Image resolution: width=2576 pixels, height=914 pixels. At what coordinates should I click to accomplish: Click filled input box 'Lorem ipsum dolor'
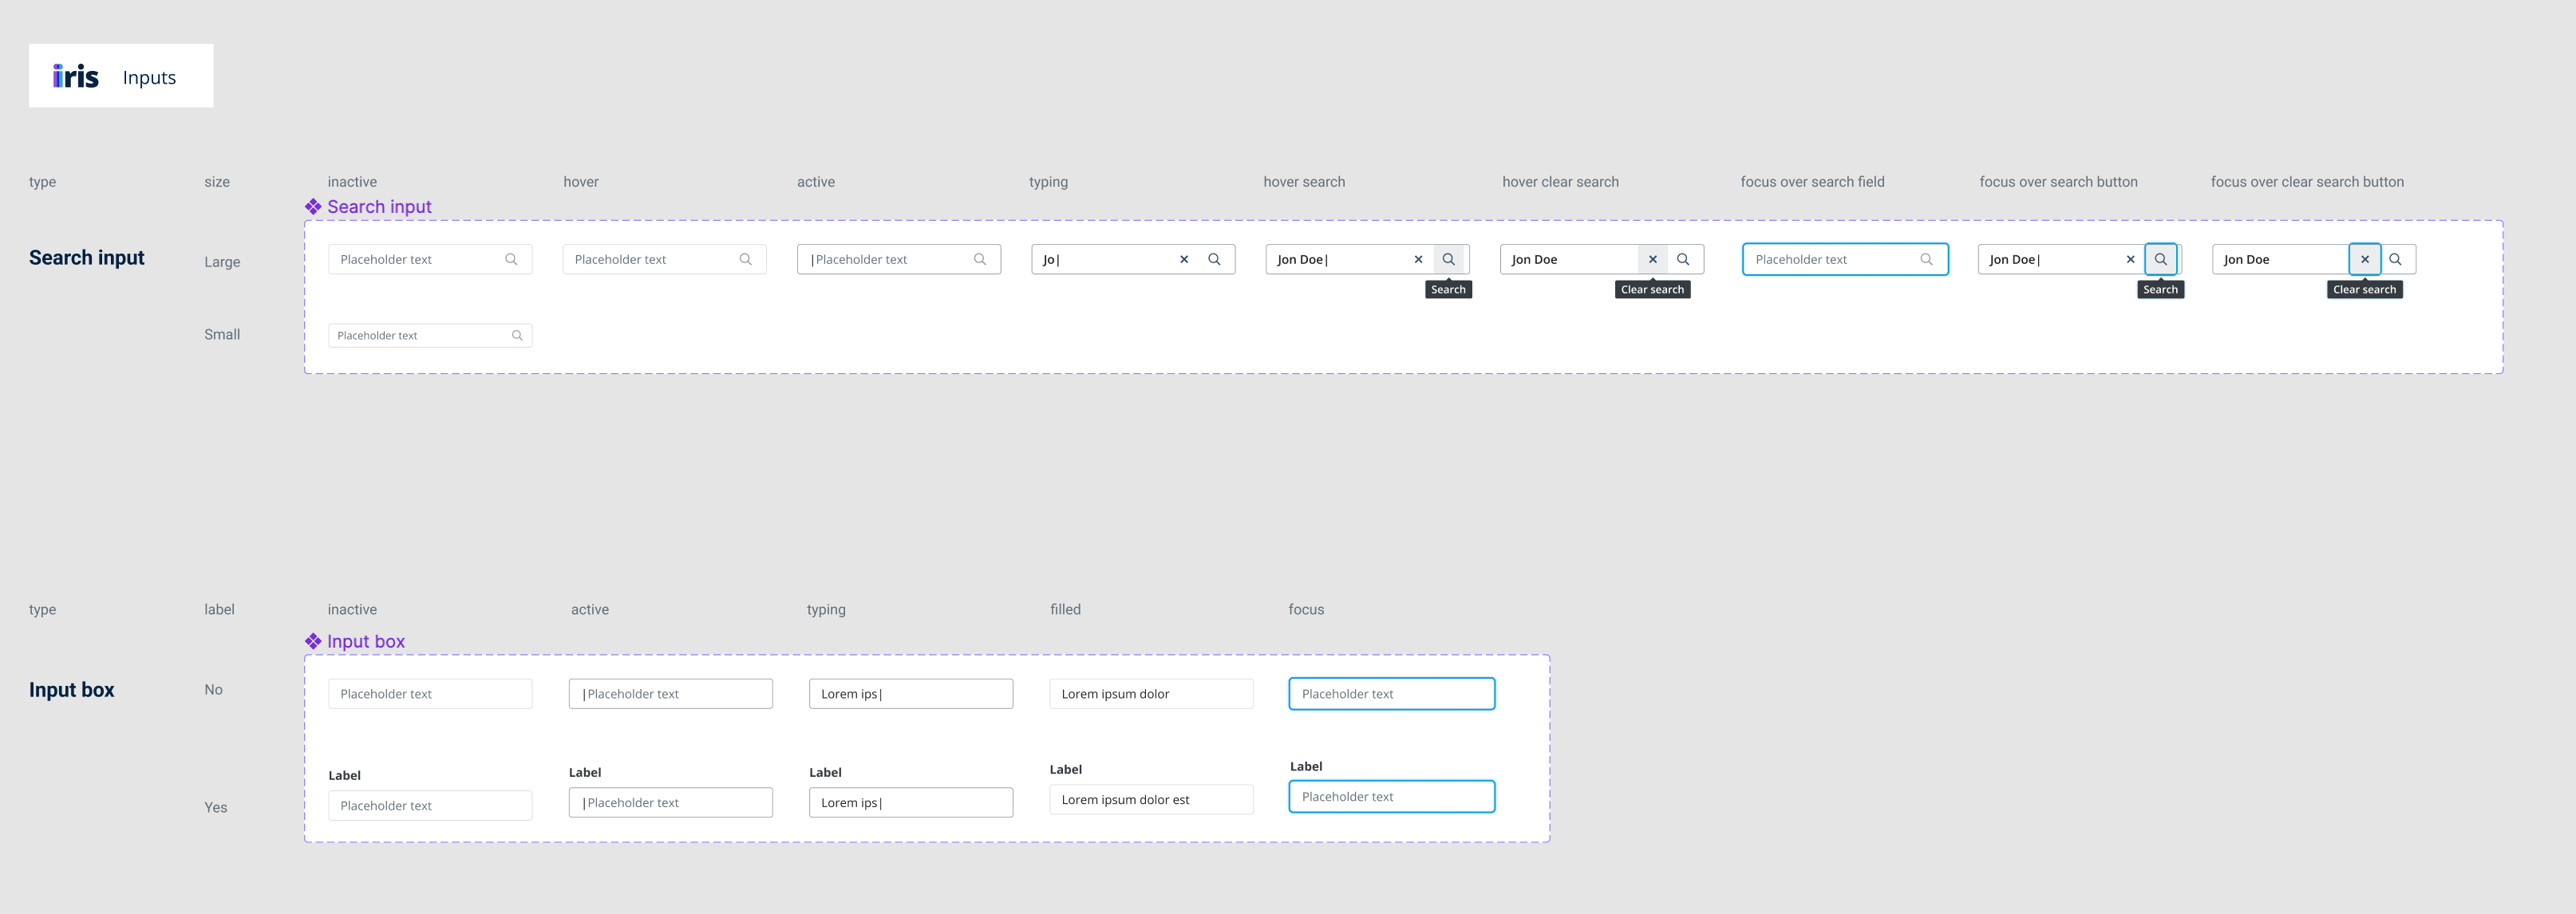pos(1151,694)
